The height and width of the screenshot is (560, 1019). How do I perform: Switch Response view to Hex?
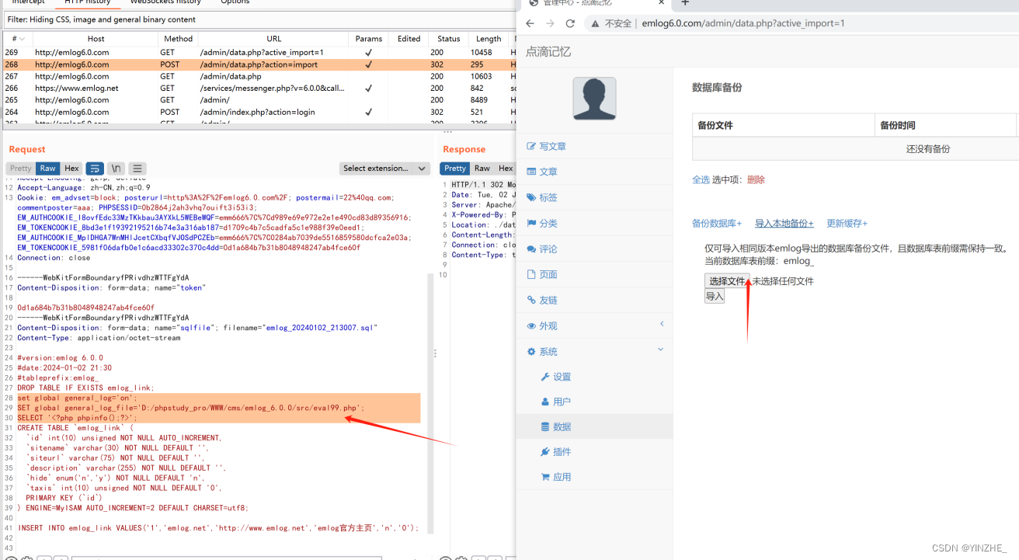click(506, 169)
